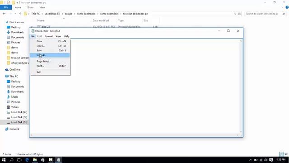Click Local Disk (E:) in address breadcrumb

(x=52, y=14)
